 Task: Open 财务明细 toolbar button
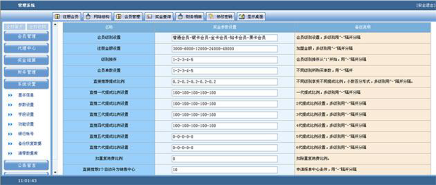tap(190, 17)
